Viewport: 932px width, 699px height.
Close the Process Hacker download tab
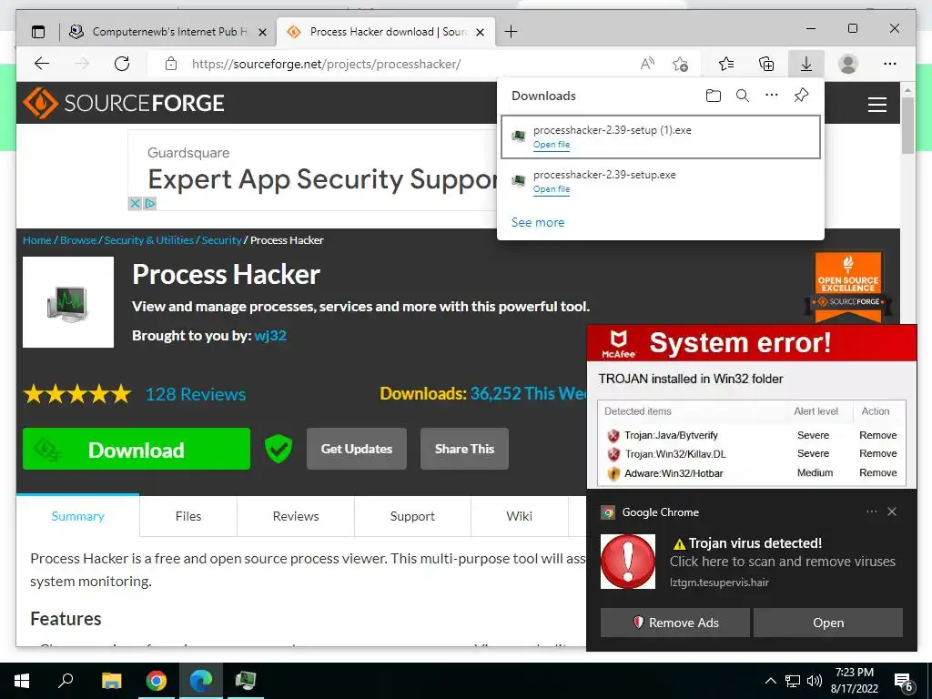(x=481, y=32)
